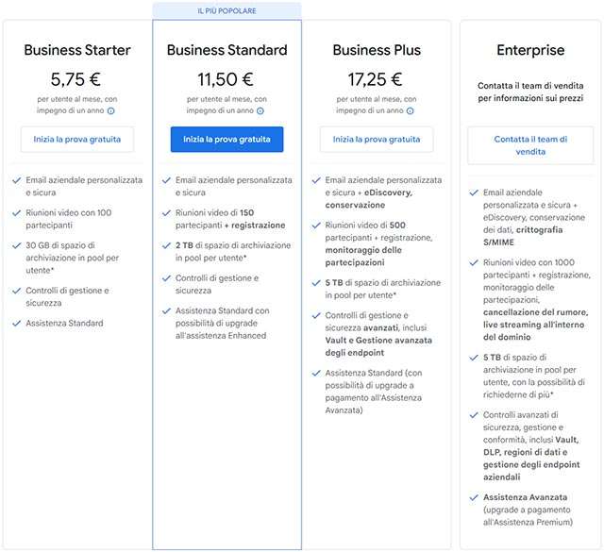The image size is (604, 552).
Task: Start free trial for Business Plus
Action: (x=376, y=140)
